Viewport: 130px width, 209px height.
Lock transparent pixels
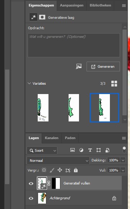coord(44,170)
